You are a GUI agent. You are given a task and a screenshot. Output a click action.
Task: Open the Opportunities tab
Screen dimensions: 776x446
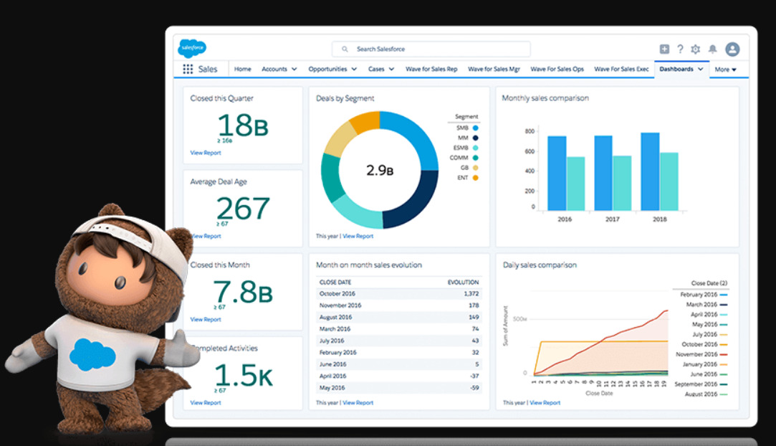pos(327,70)
